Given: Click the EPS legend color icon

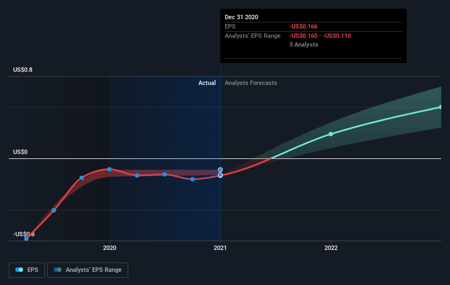Looking at the screenshot, I should [19, 270].
